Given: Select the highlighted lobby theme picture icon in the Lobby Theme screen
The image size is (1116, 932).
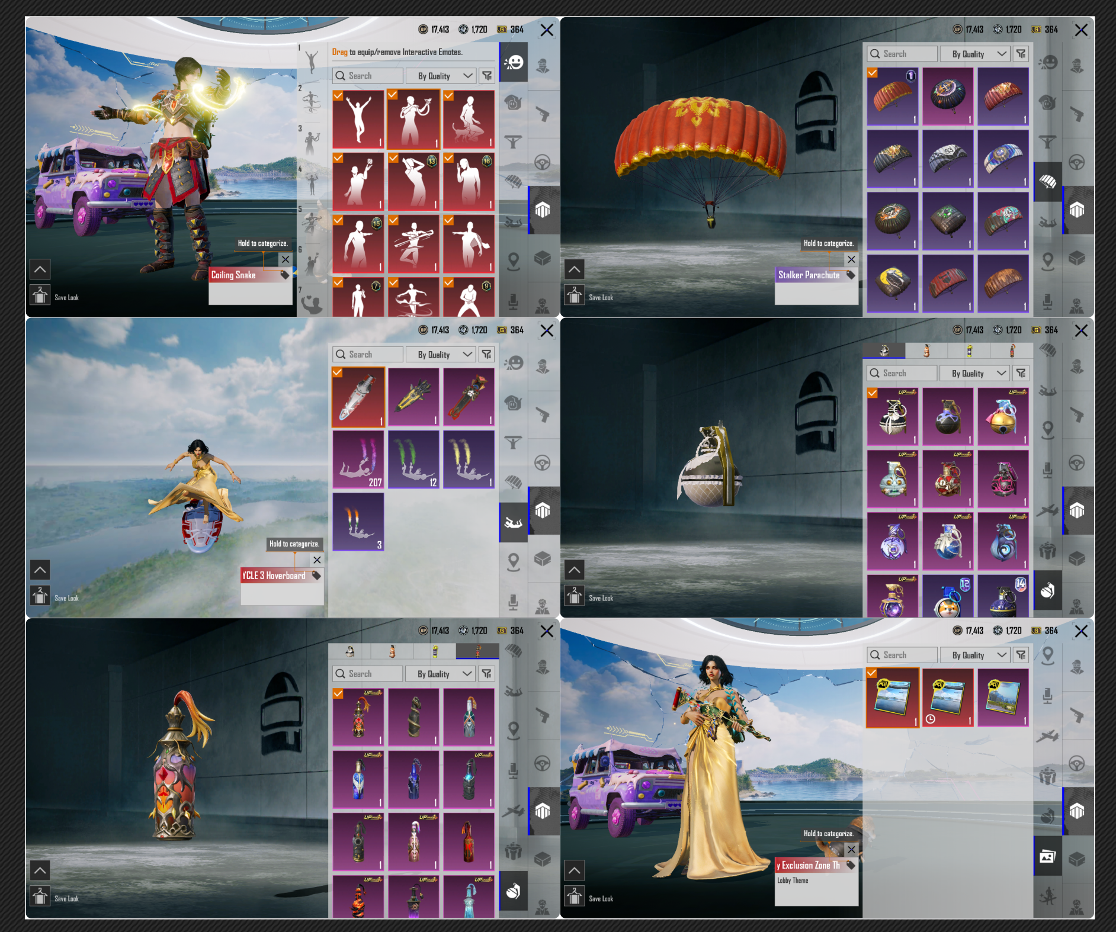Looking at the screenshot, I should 1048,856.
